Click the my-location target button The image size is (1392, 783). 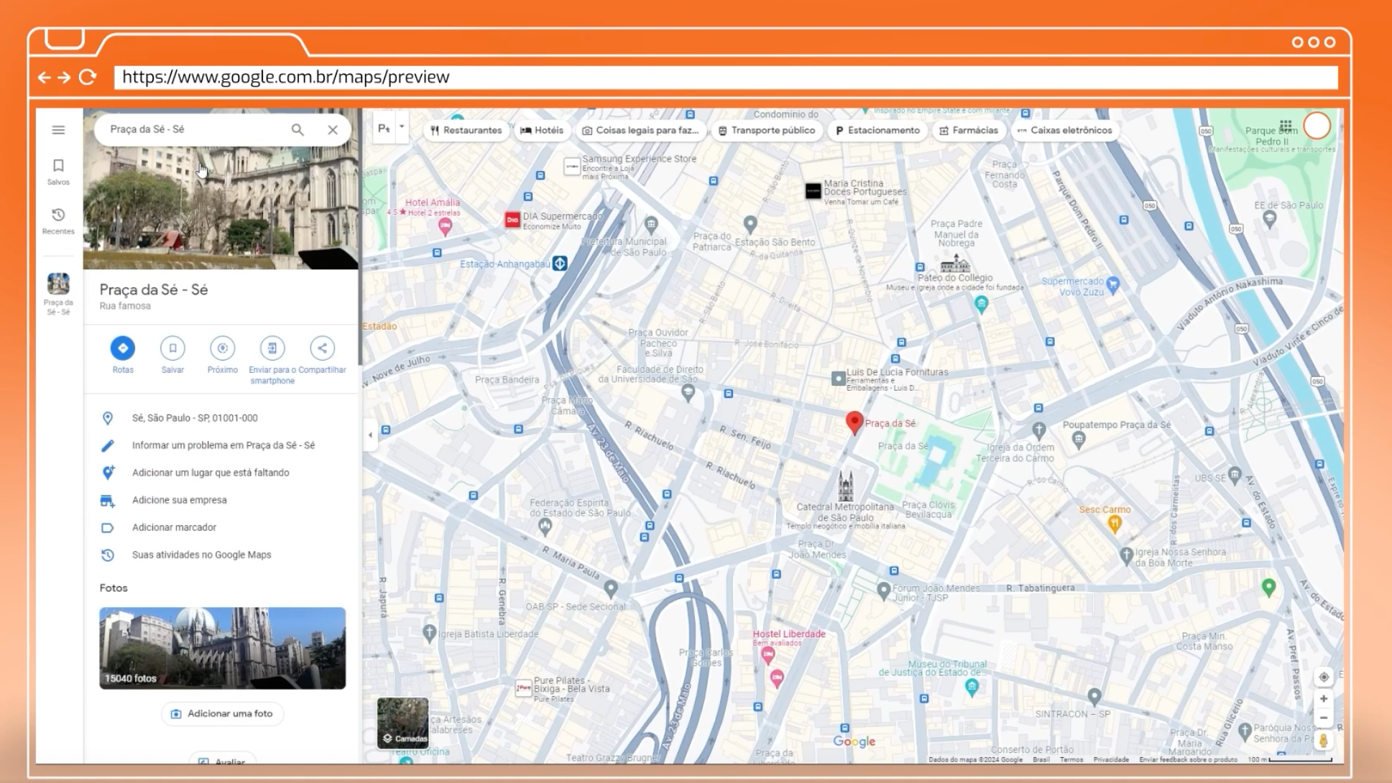(x=1324, y=677)
